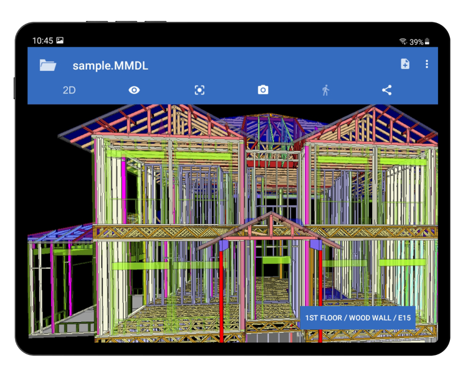463x383 pixels.
Task: Tap the sample.MMDL file title
Action: click(x=110, y=66)
